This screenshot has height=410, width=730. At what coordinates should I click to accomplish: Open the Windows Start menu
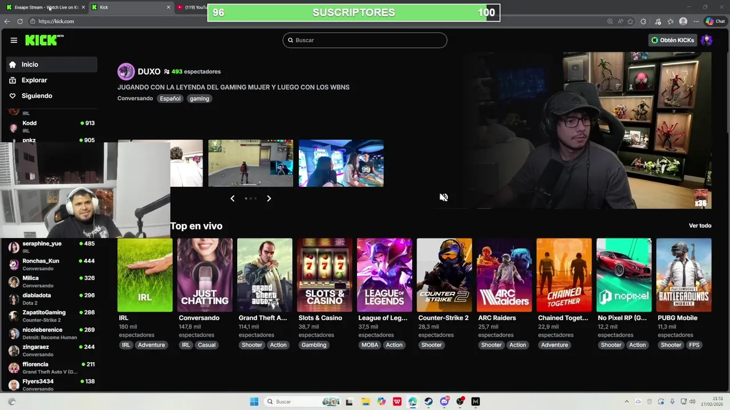click(254, 401)
